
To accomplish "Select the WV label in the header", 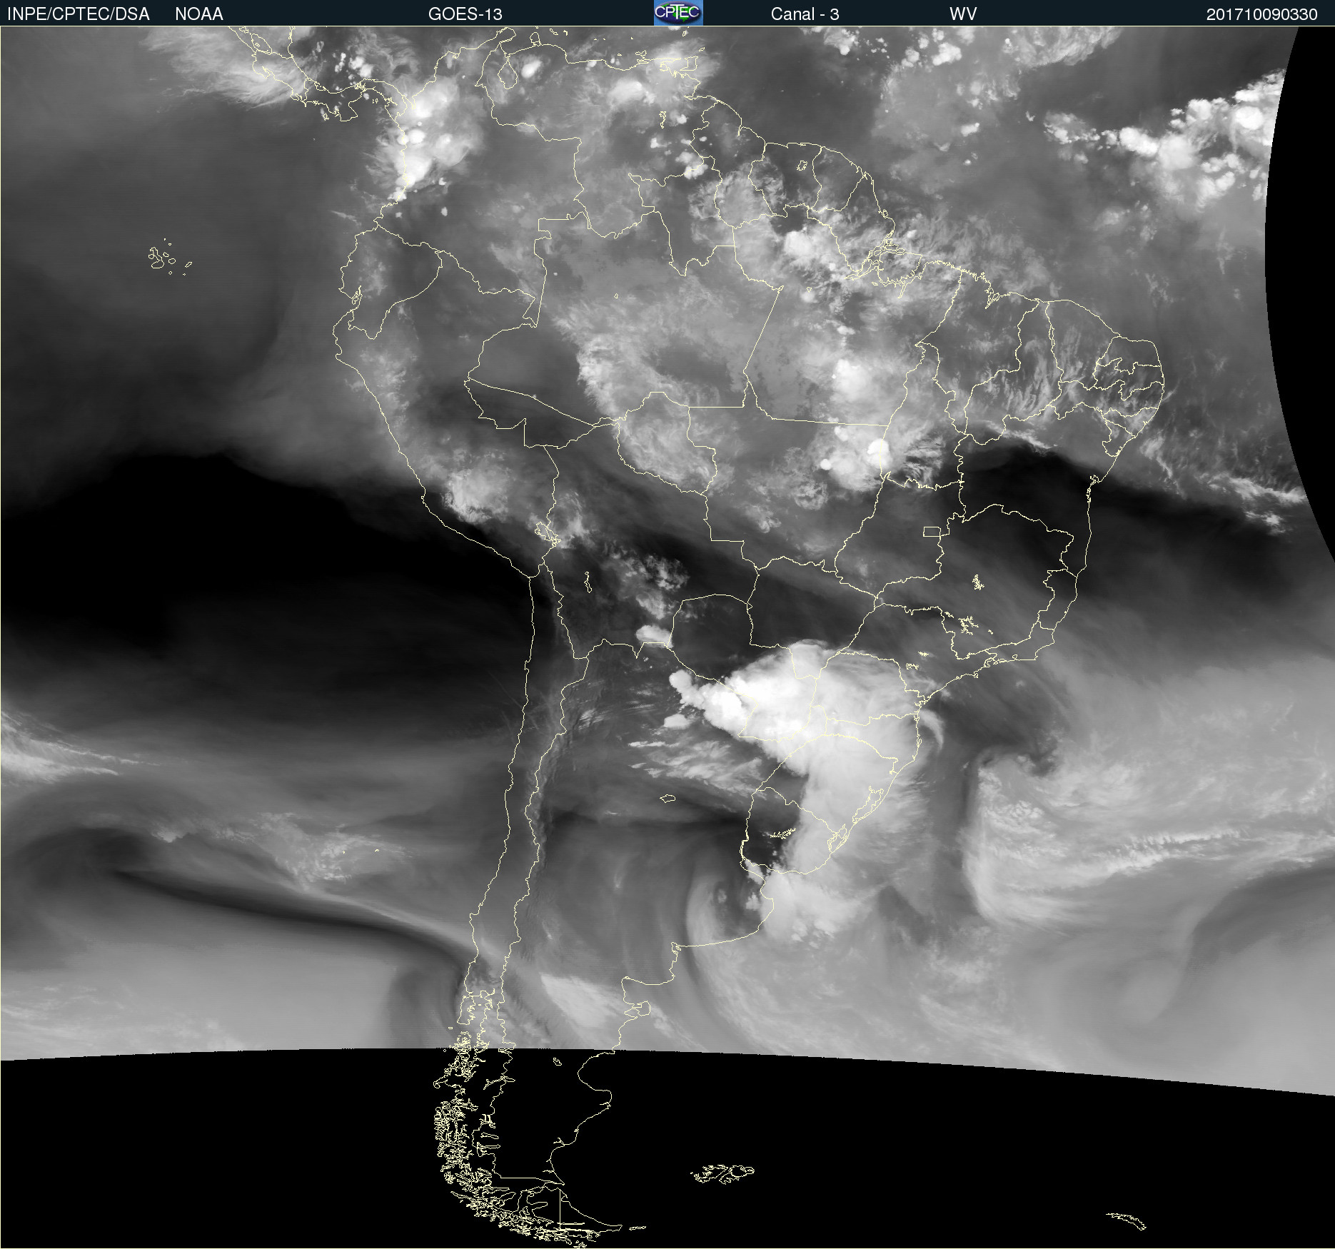I will (963, 14).
